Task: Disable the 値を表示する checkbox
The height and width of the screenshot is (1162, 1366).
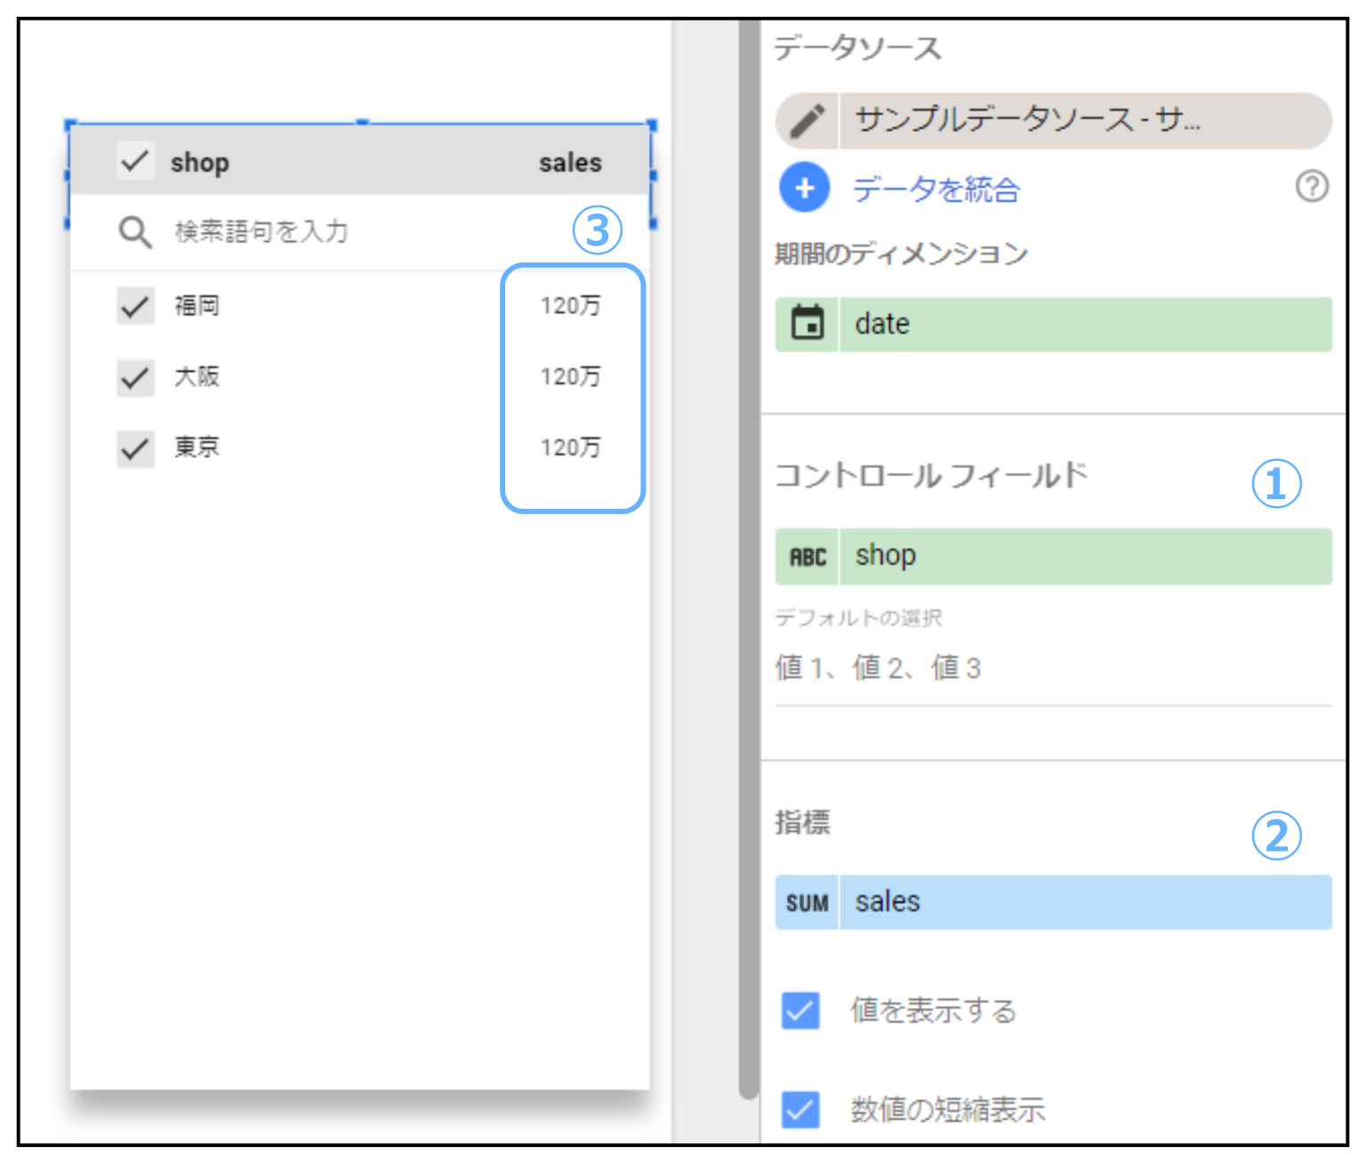Action: (x=800, y=1011)
